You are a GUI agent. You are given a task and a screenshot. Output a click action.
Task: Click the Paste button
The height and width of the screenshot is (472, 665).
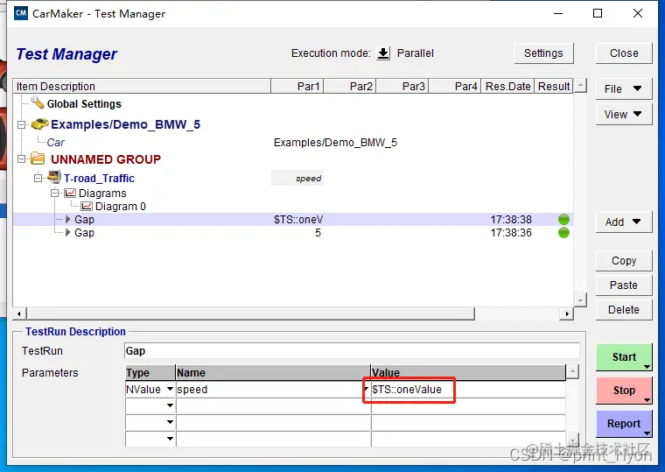tap(623, 285)
